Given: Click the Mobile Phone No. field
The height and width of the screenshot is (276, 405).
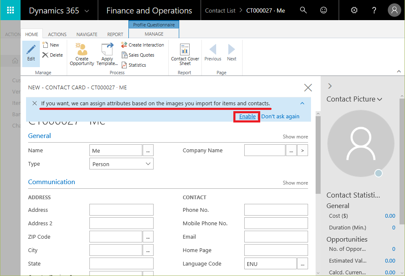Looking at the screenshot, I should (276, 223).
